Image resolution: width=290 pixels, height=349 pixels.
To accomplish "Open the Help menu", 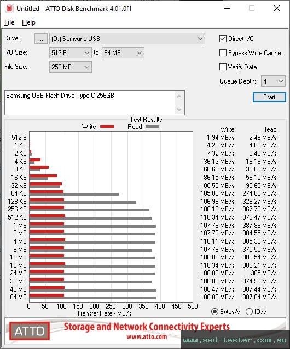I will pos(28,22).
